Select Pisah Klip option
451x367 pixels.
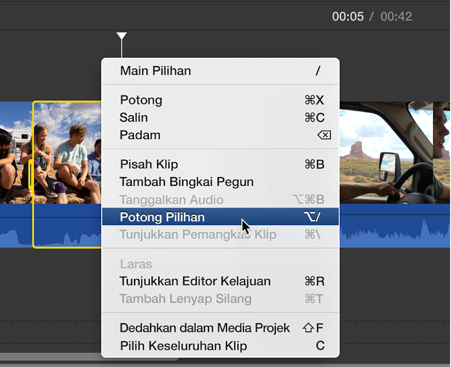click(x=148, y=164)
